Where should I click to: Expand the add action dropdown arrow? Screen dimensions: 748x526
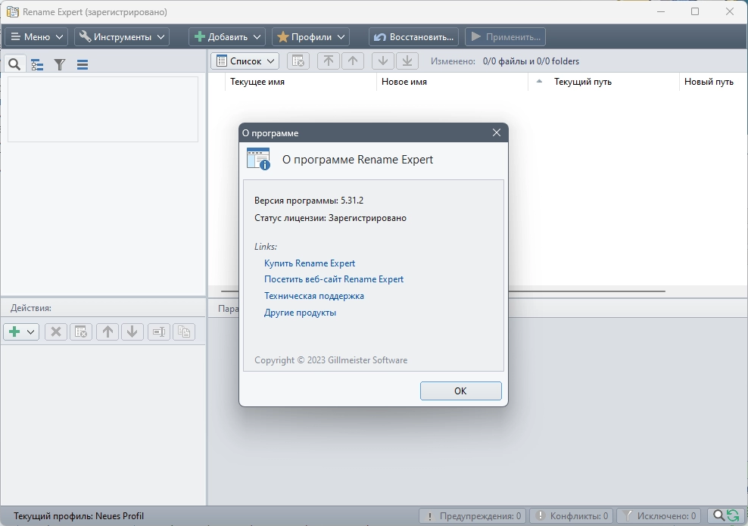click(30, 332)
